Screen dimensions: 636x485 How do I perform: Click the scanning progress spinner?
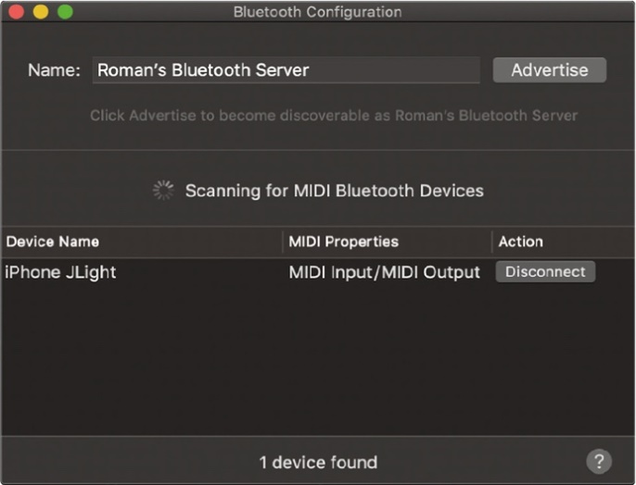point(163,191)
